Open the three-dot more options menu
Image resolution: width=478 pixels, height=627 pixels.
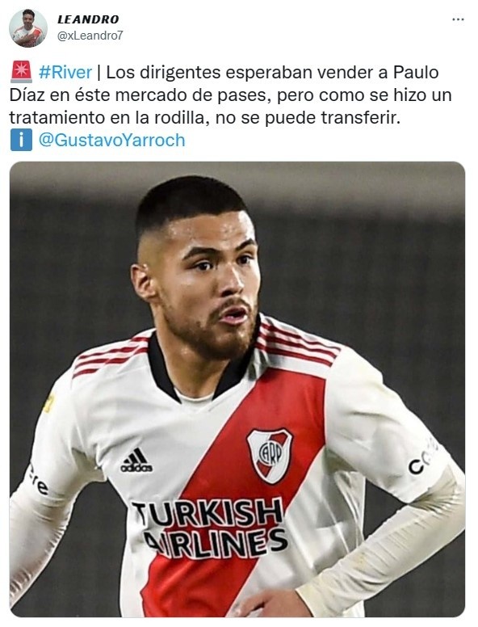point(458,19)
